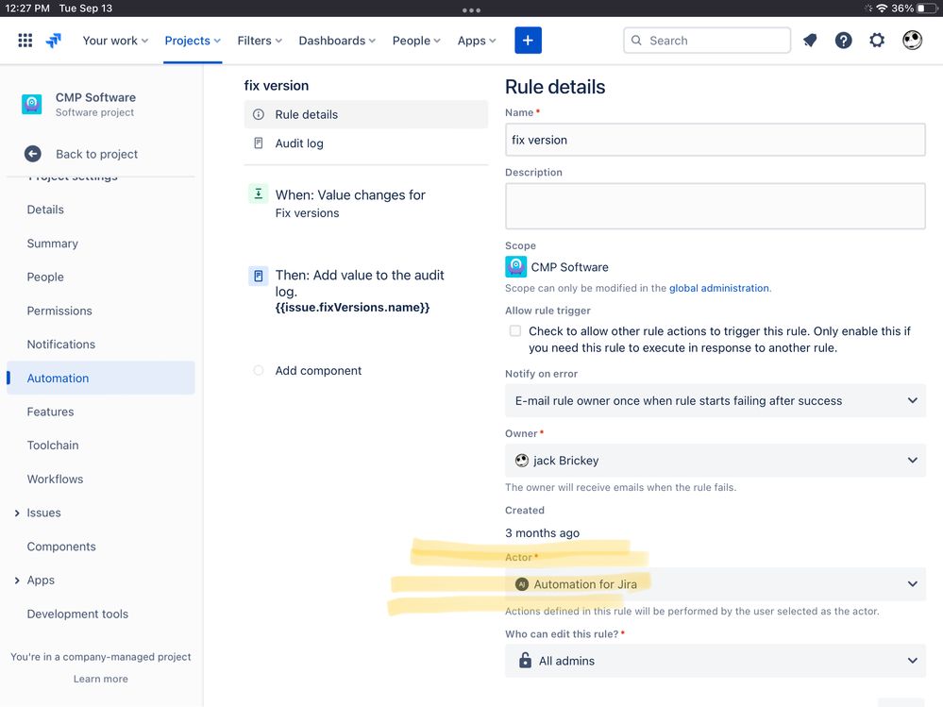The height and width of the screenshot is (707, 943).
Task: Click the Add component circle
Action: (259, 370)
